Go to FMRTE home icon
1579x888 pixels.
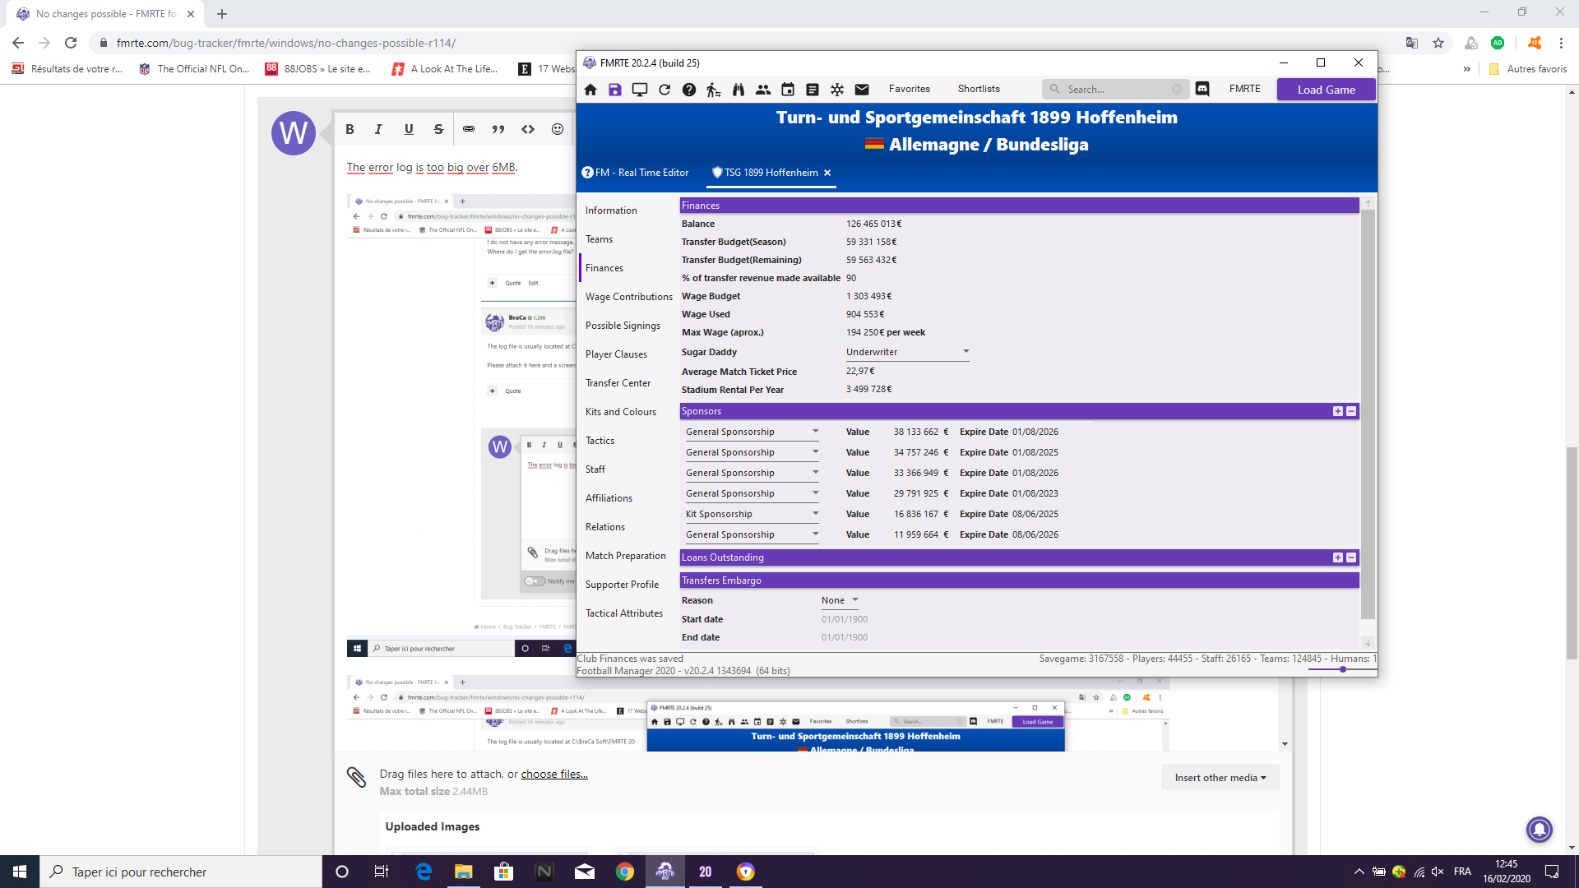point(590,90)
